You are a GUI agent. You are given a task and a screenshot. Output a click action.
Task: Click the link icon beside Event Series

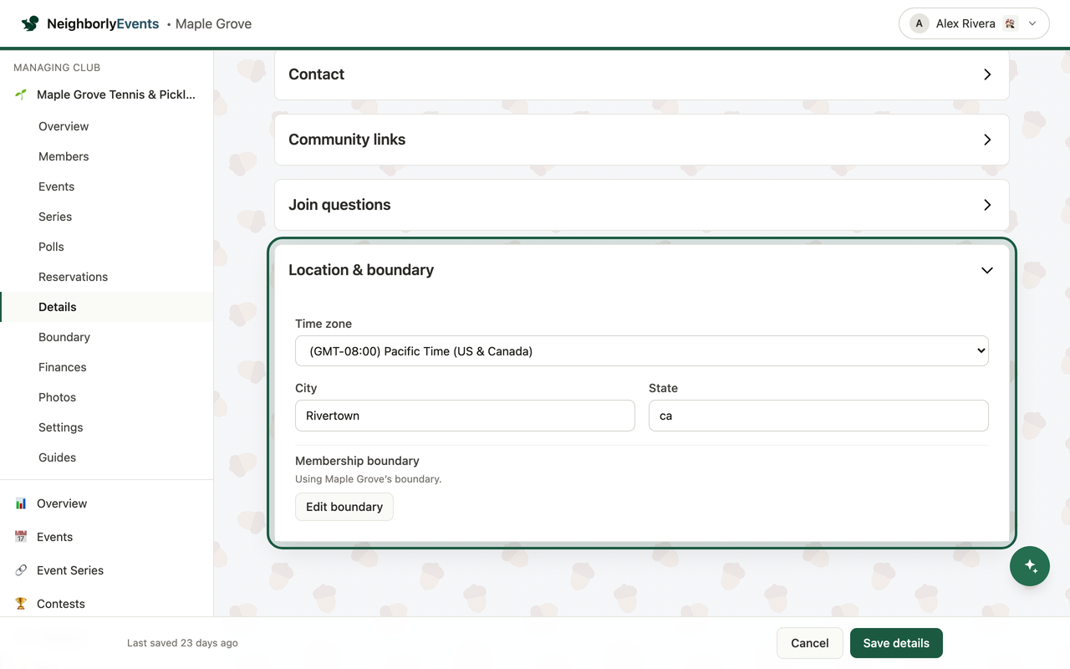21,570
